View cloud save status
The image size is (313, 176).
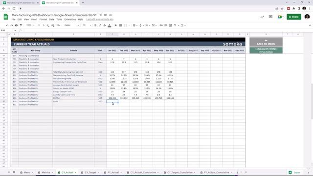(111, 15)
